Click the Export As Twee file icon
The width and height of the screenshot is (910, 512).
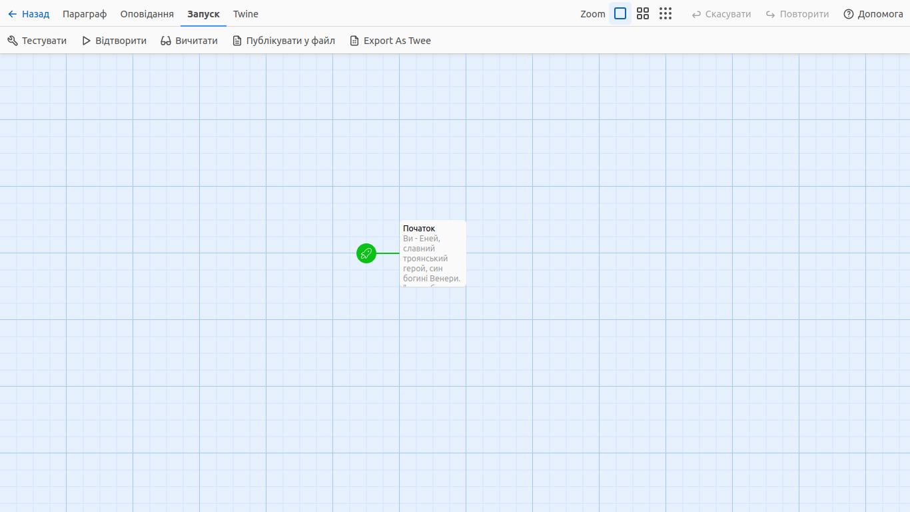pyautogui.click(x=354, y=41)
